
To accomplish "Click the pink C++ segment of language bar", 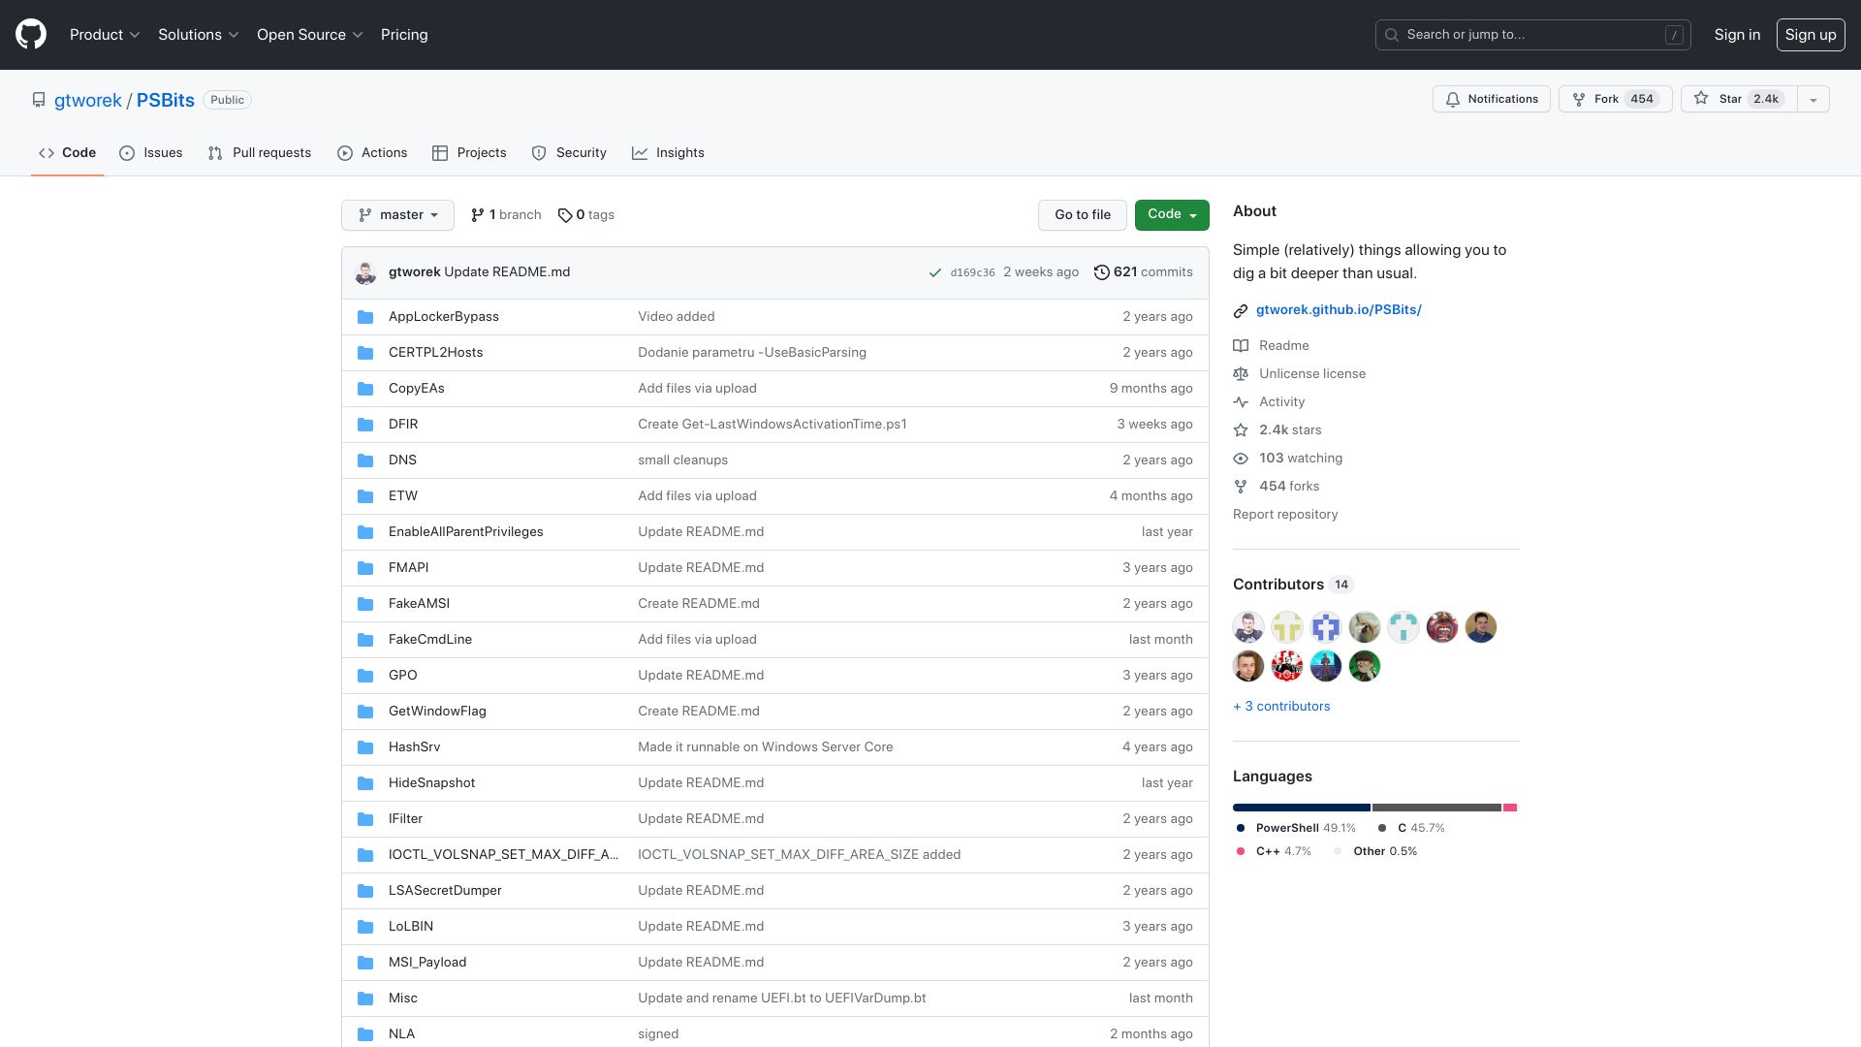I will click(1509, 808).
